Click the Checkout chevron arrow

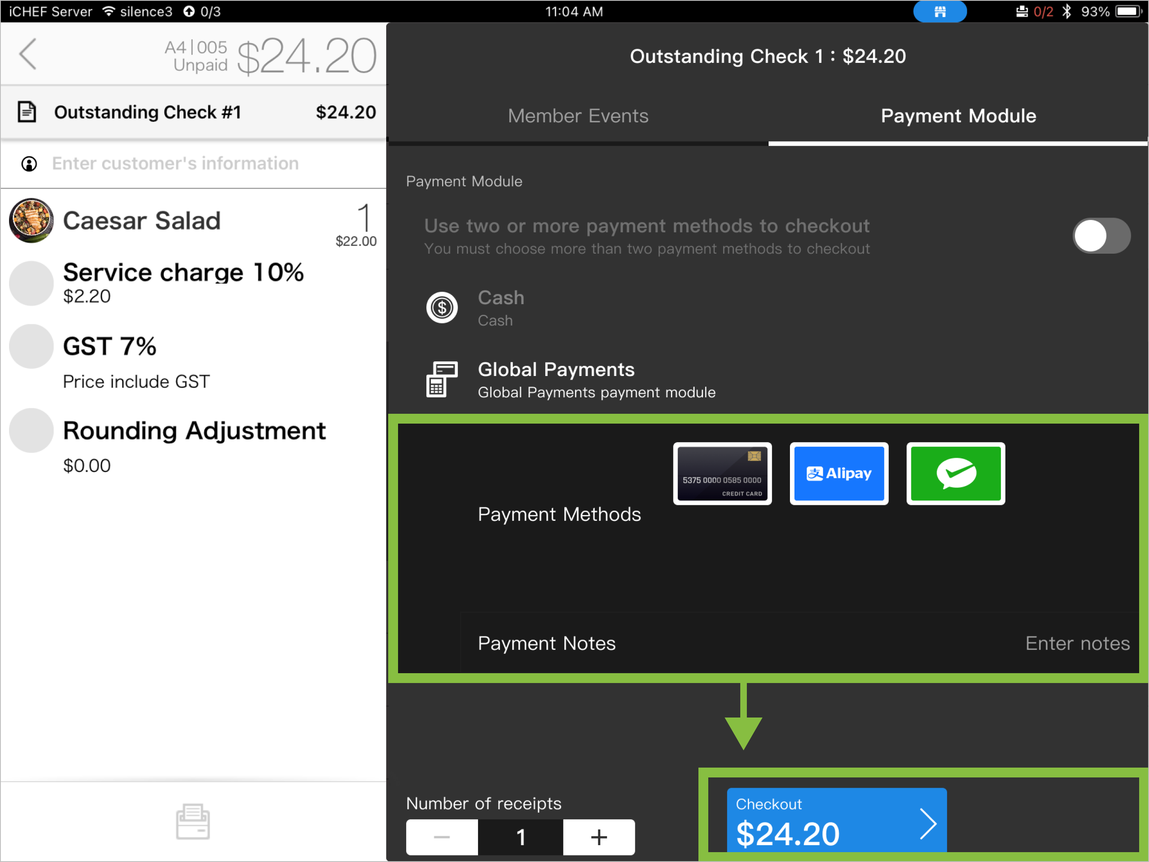tap(928, 823)
